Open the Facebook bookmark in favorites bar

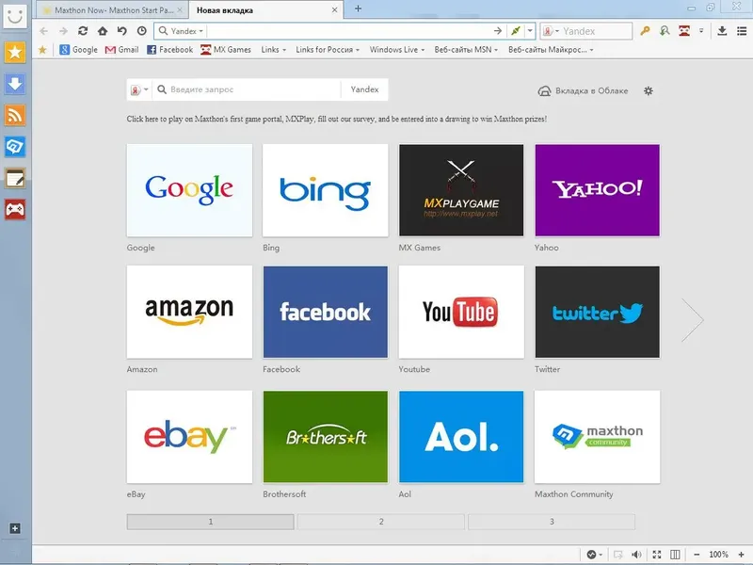(x=170, y=50)
